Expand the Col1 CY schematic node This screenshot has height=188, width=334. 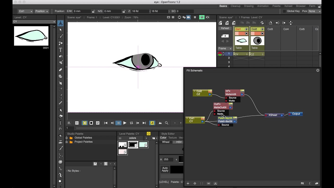(187, 118)
